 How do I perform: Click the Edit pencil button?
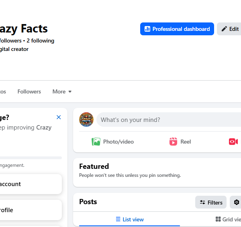click(229, 29)
